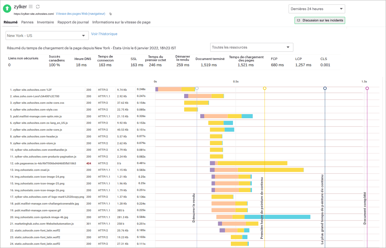The height and width of the screenshot is (248, 386).
Task: Click the Voir l'historique link
Action: (104, 34)
